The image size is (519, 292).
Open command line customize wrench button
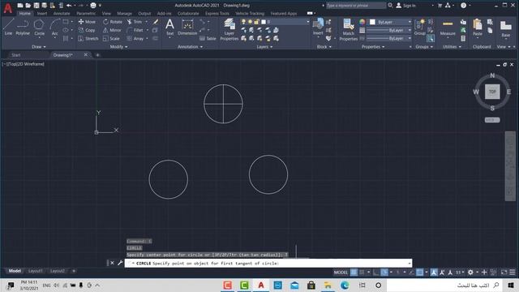(x=120, y=263)
